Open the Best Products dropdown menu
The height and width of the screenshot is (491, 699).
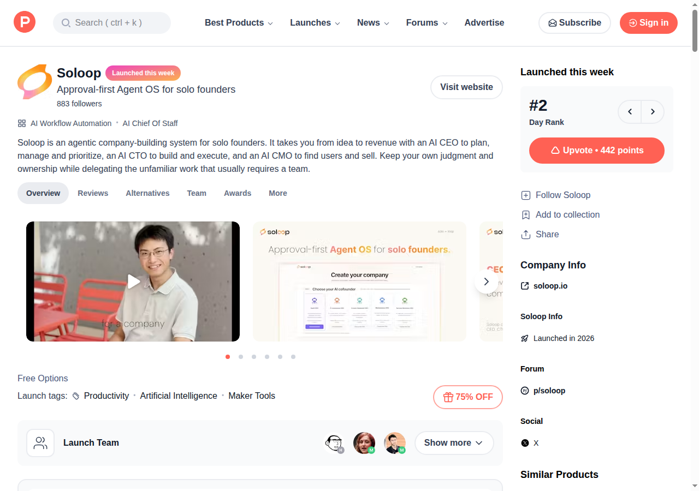click(239, 23)
